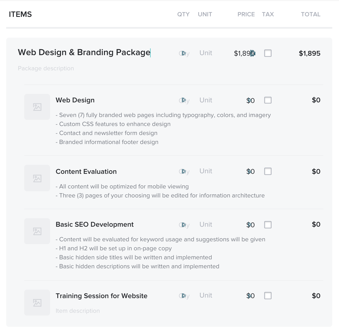Click the Item description under Training Session
The width and height of the screenshot is (339, 333).
coord(78,311)
